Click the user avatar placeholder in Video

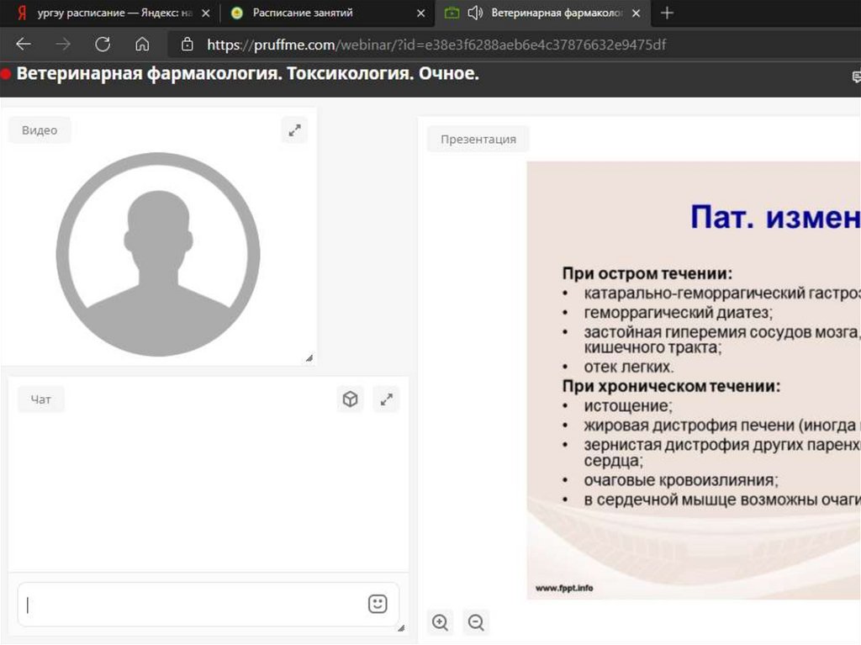point(158,254)
